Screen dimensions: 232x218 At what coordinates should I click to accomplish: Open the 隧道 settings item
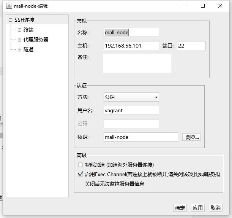[x=28, y=49]
